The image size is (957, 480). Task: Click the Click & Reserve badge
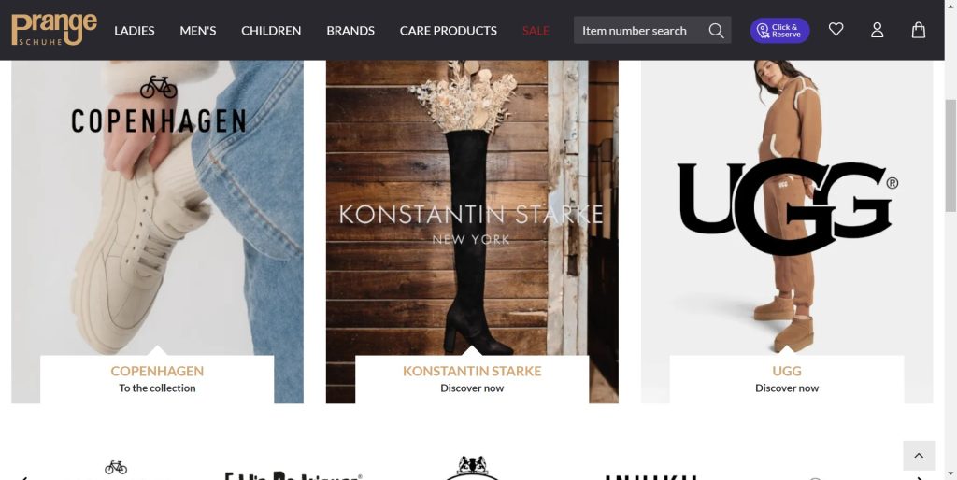pyautogui.click(x=779, y=31)
